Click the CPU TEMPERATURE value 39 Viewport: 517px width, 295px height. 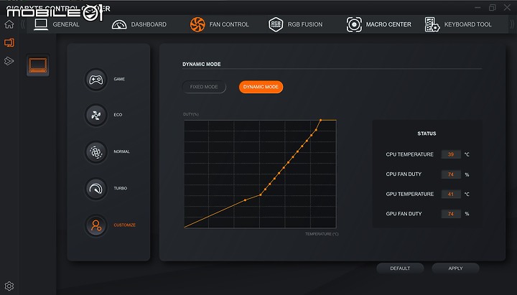coord(451,154)
